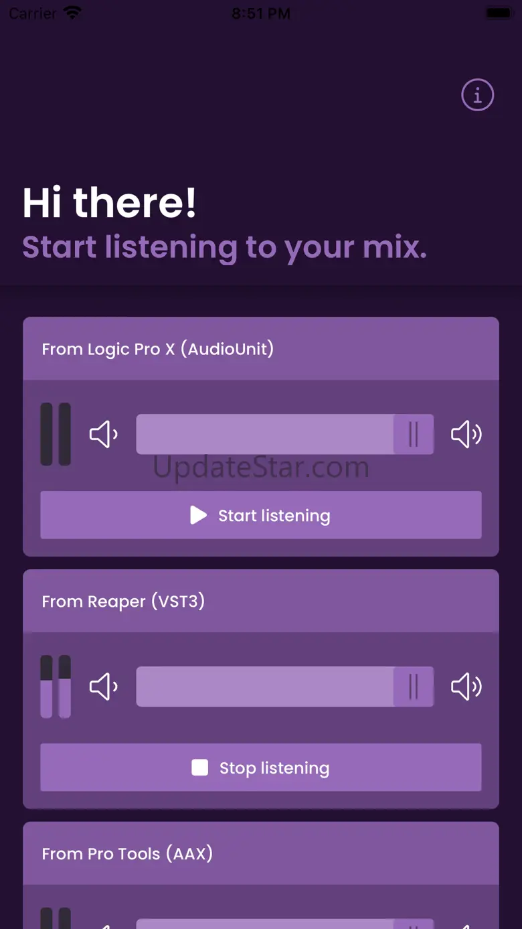
Task: Tap low volume speaker icon for Reaper
Action: tap(104, 687)
